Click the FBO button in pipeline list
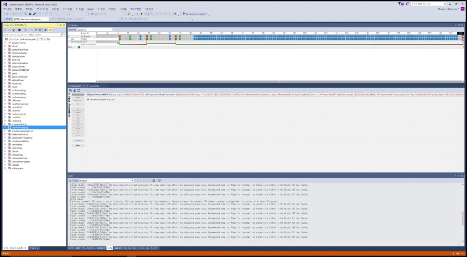The width and height of the screenshot is (467, 257). (x=78, y=104)
